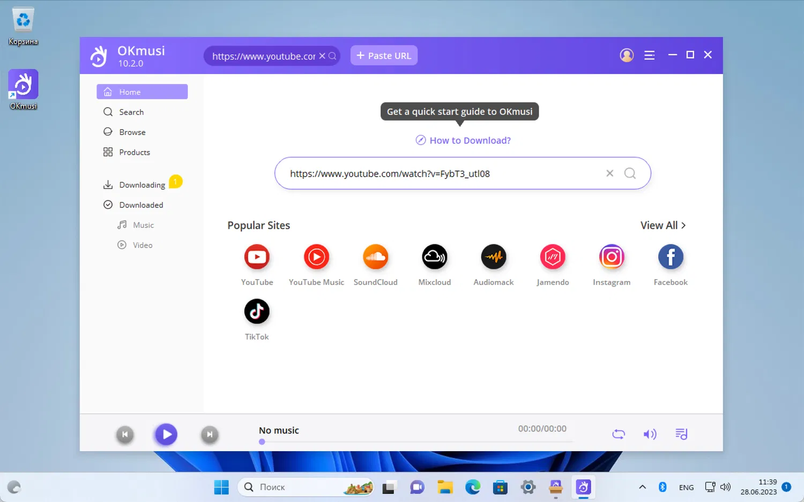Skip to previous track
This screenshot has height=502, width=804.
tap(125, 434)
